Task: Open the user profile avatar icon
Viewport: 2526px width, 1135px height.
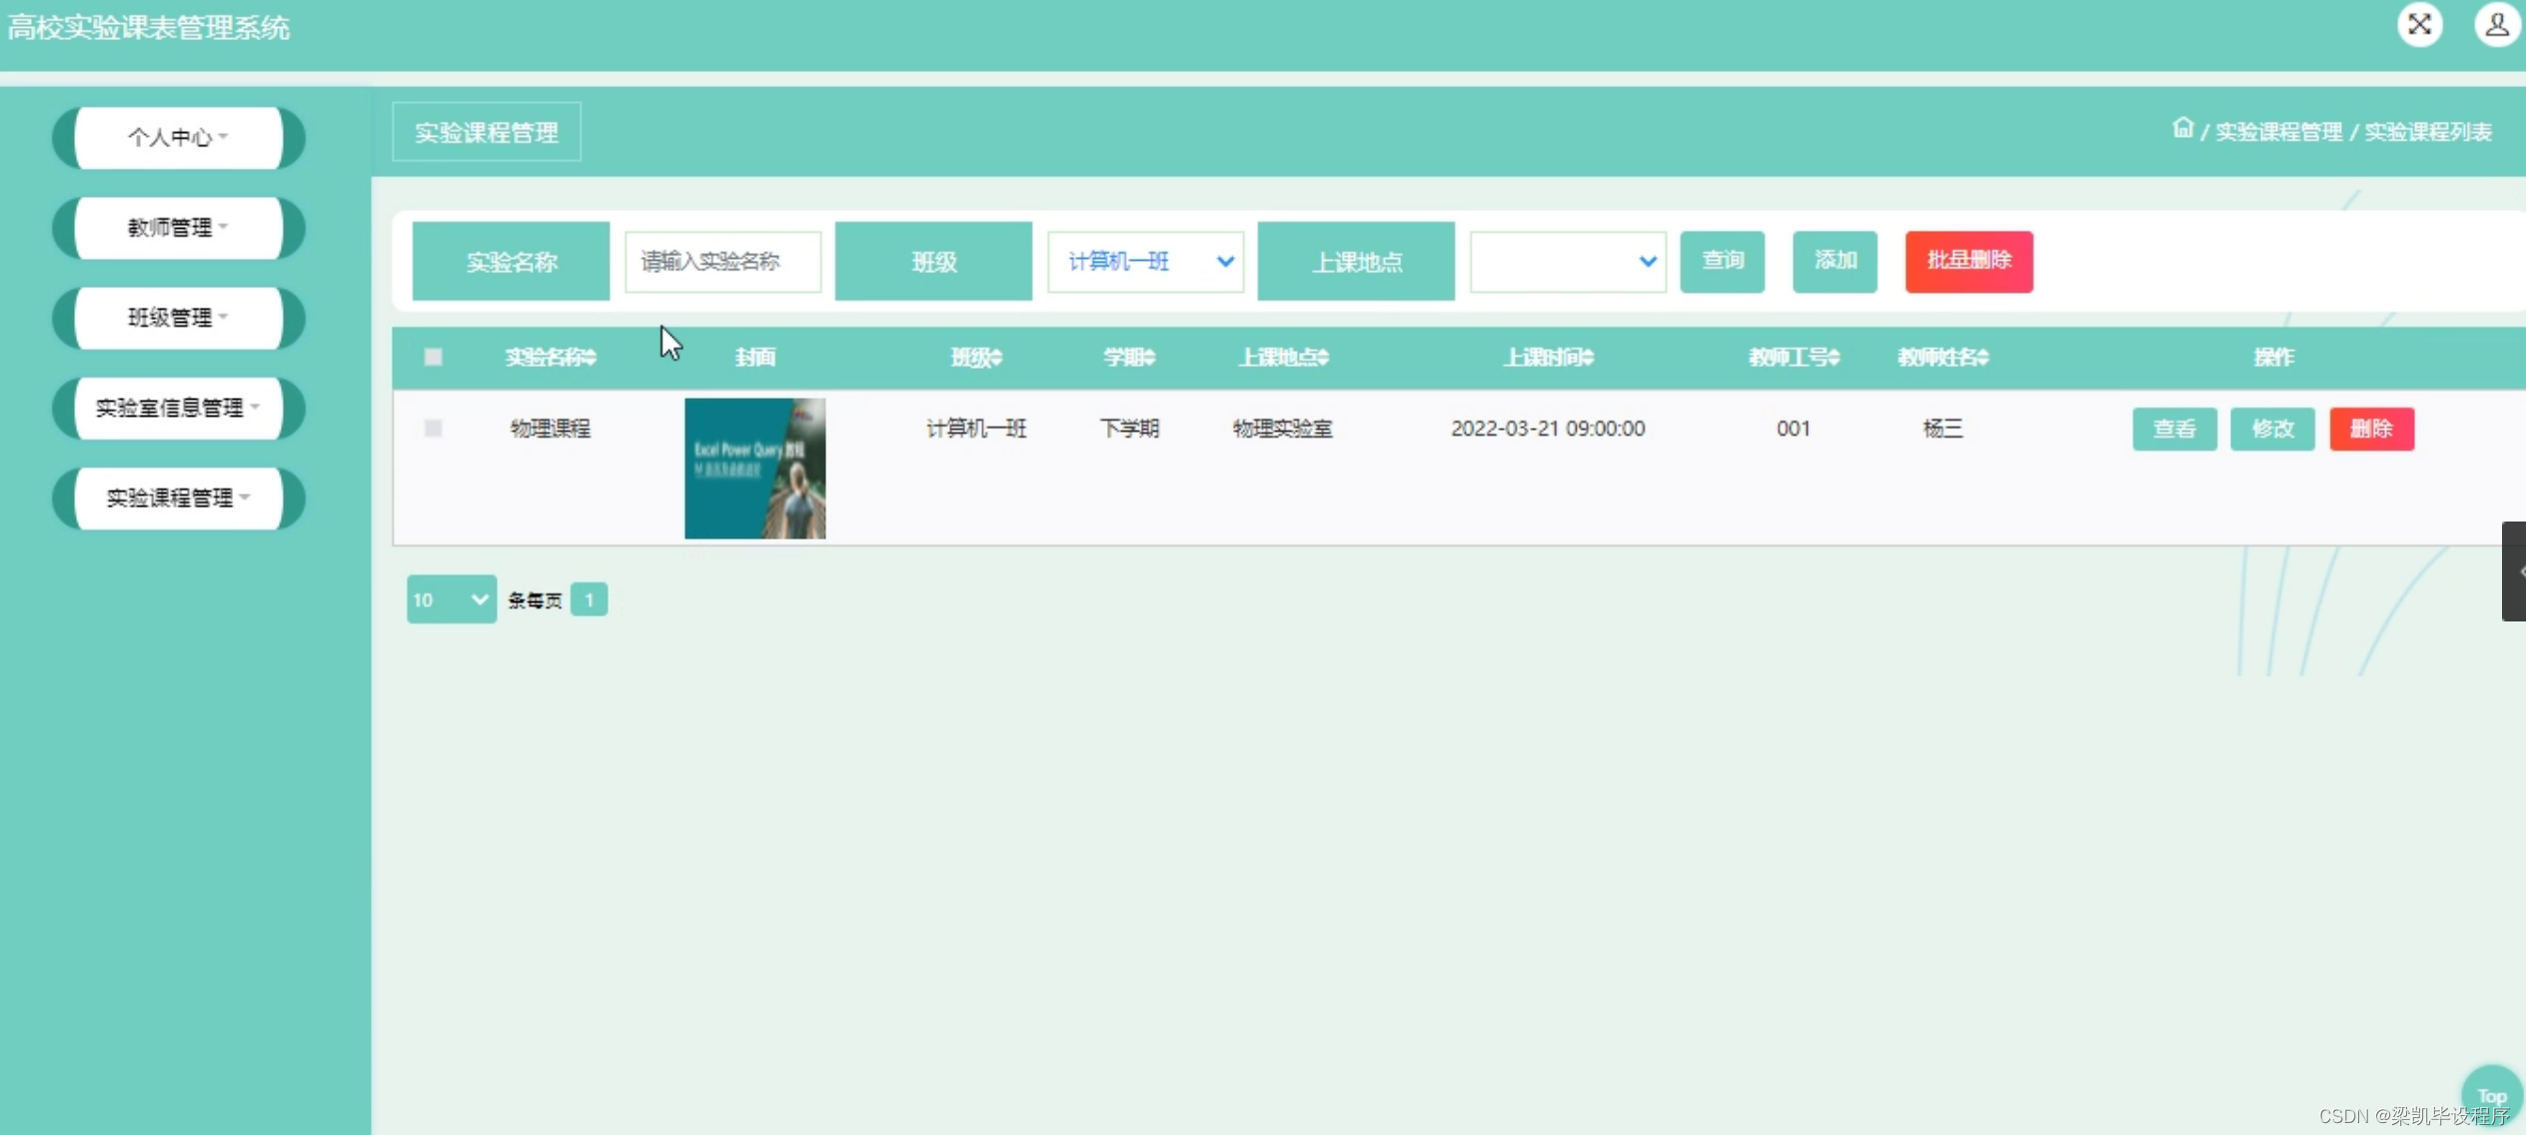Action: coord(2496,25)
